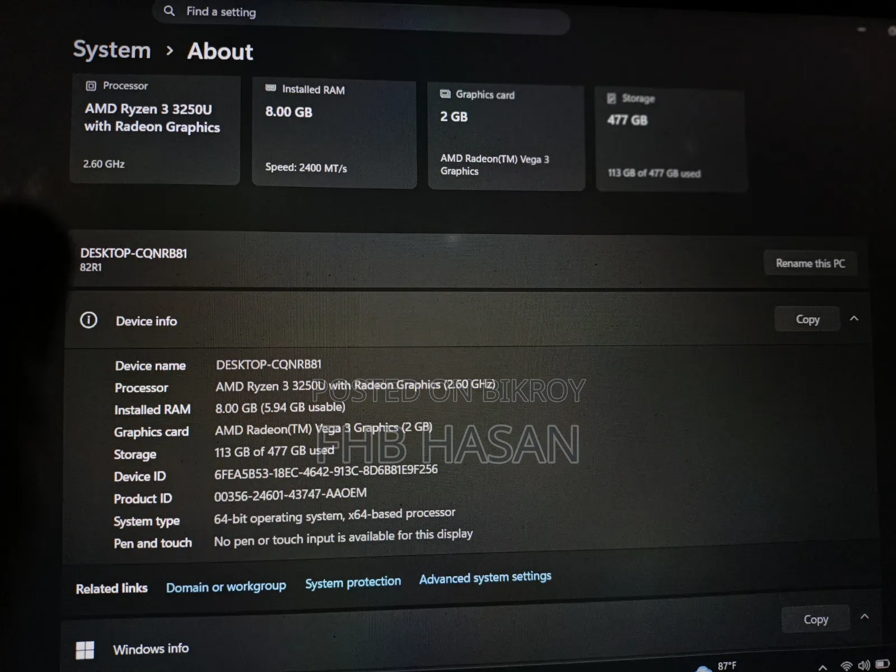Click Rename this PC button

[x=810, y=263]
